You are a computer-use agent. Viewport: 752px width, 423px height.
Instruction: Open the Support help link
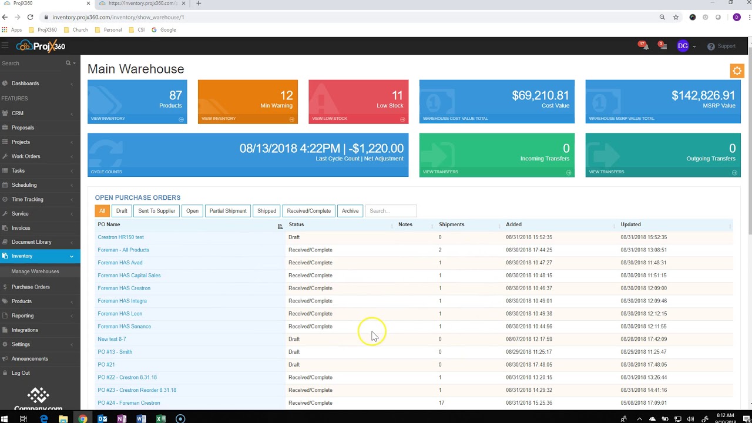[x=721, y=46]
